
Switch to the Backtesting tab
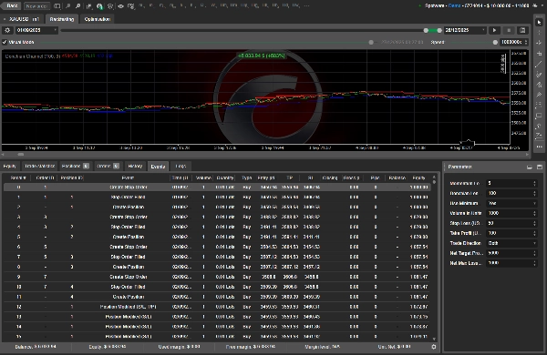click(x=62, y=19)
